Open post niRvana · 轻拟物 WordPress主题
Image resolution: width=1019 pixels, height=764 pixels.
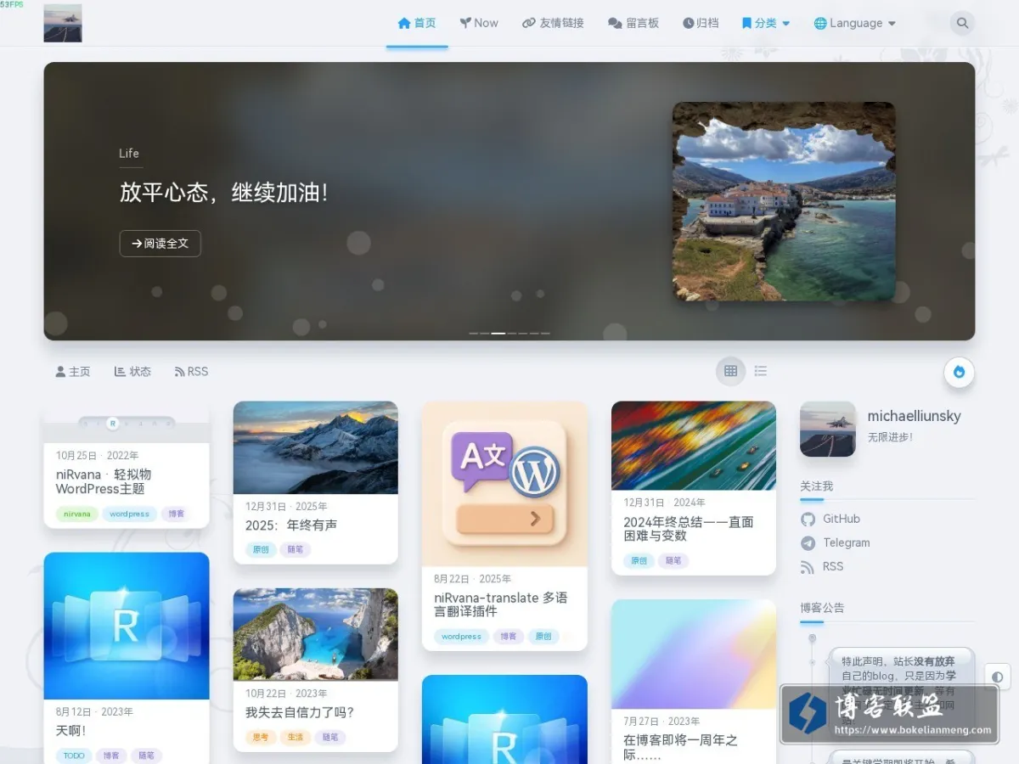[104, 481]
